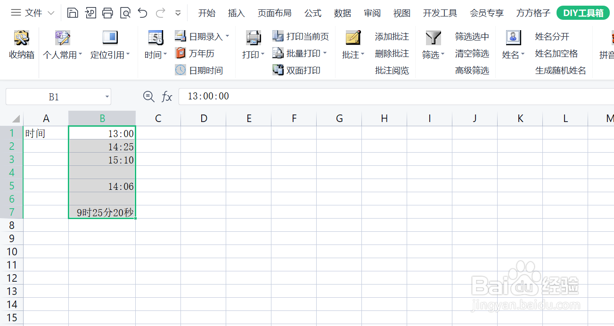This screenshot has height=326, width=614.
Task: Select cell containing 9时25分20秒
Action: tap(102, 212)
